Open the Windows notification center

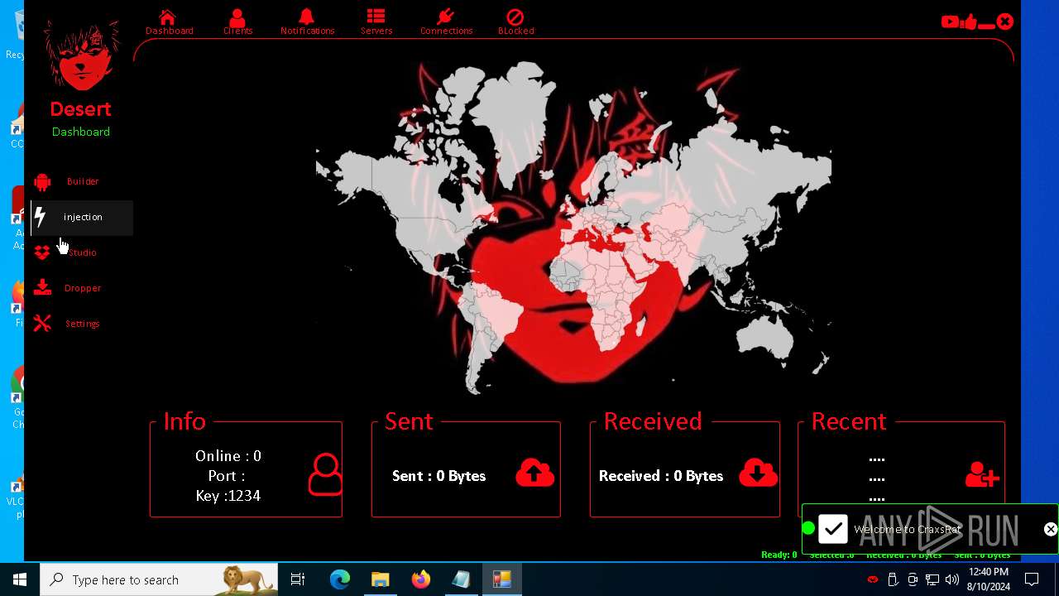click(x=1032, y=579)
